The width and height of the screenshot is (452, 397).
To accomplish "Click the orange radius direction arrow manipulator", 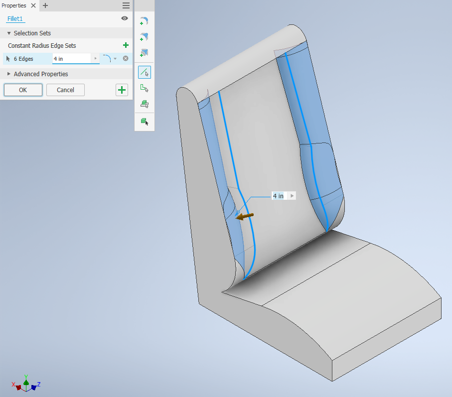I will [245, 216].
